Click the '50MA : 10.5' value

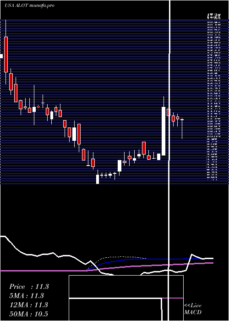28,314
